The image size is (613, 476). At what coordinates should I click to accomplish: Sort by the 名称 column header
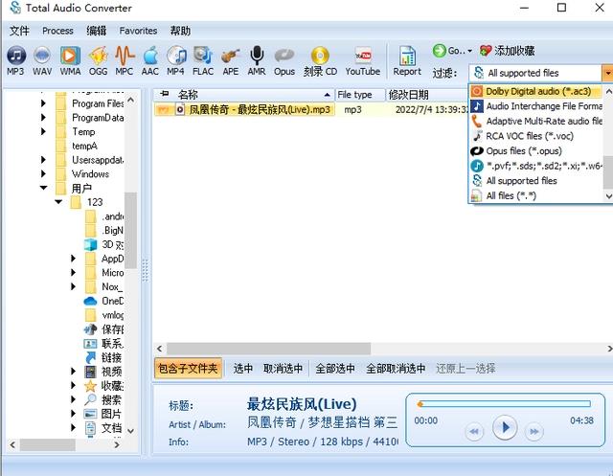click(244, 95)
